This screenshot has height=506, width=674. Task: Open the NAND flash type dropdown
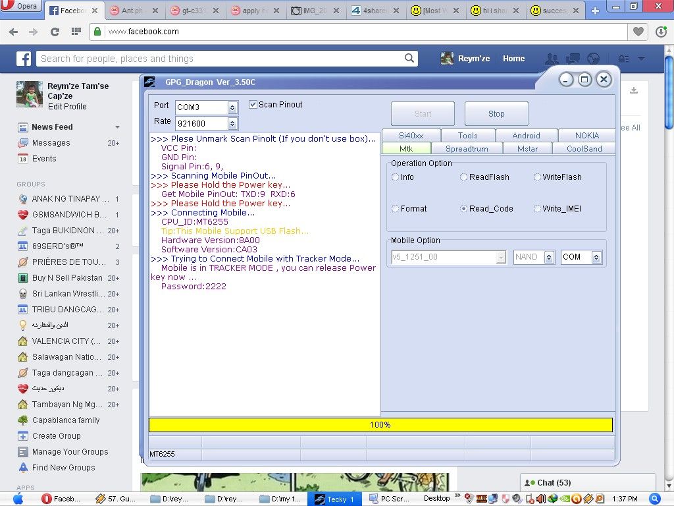point(549,257)
